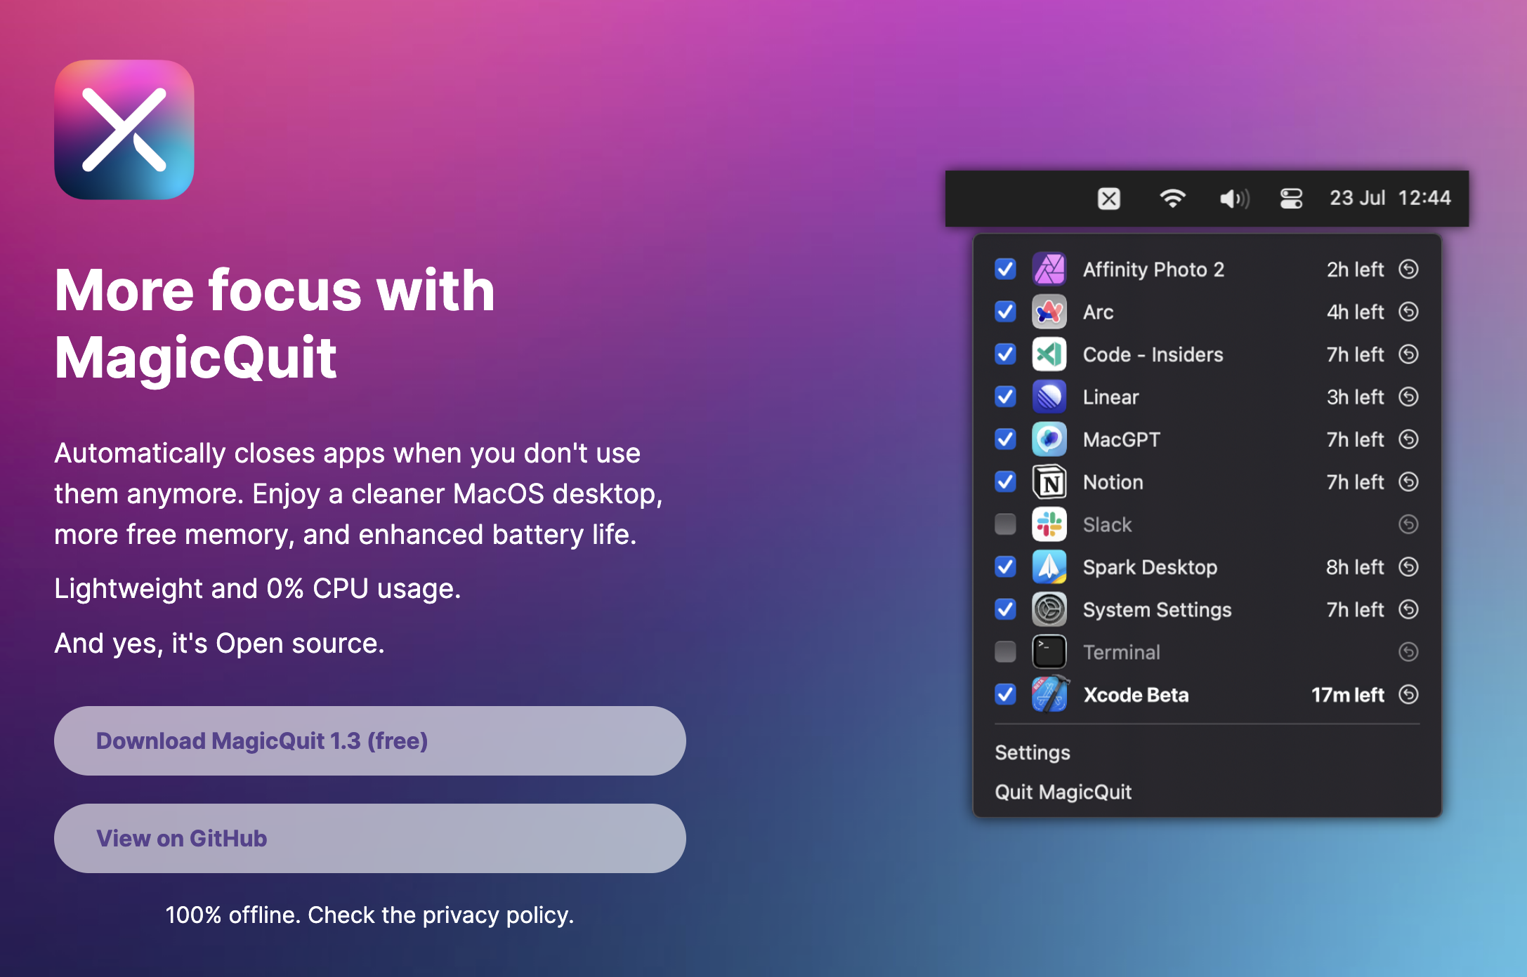Click the date and time clock

coord(1390,198)
